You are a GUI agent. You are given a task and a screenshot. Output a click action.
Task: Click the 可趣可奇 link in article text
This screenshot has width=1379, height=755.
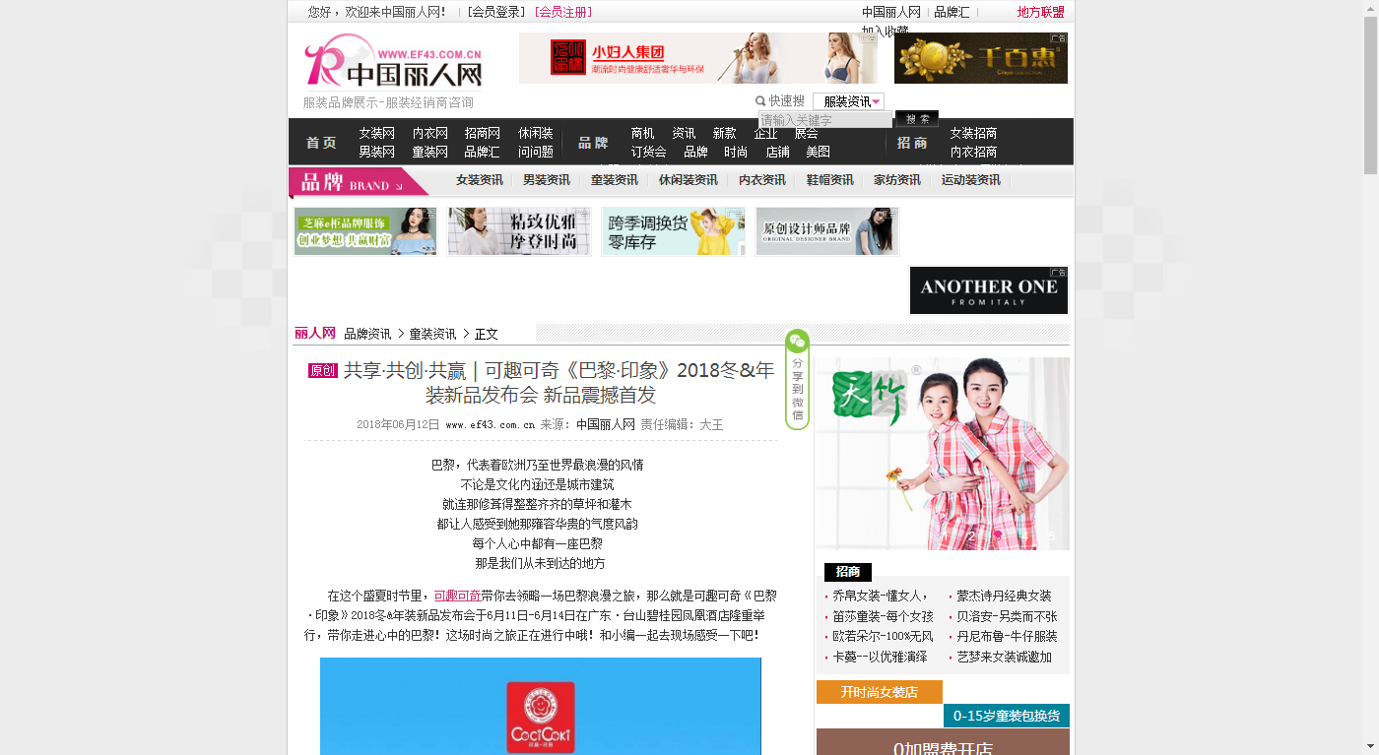[x=457, y=596]
